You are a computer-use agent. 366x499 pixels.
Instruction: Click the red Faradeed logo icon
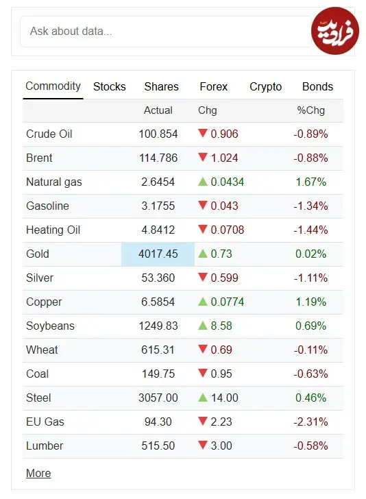click(x=334, y=31)
